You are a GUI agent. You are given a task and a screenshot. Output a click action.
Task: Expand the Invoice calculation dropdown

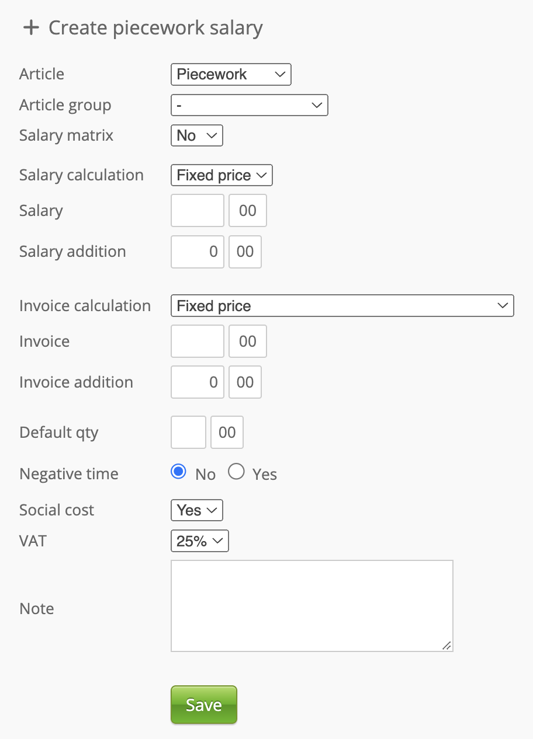coord(342,306)
